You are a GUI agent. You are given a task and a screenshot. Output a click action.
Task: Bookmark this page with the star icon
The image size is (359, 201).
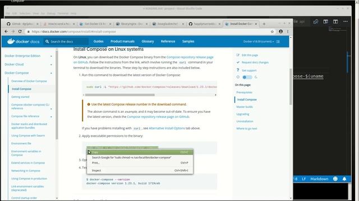(x=272, y=32)
